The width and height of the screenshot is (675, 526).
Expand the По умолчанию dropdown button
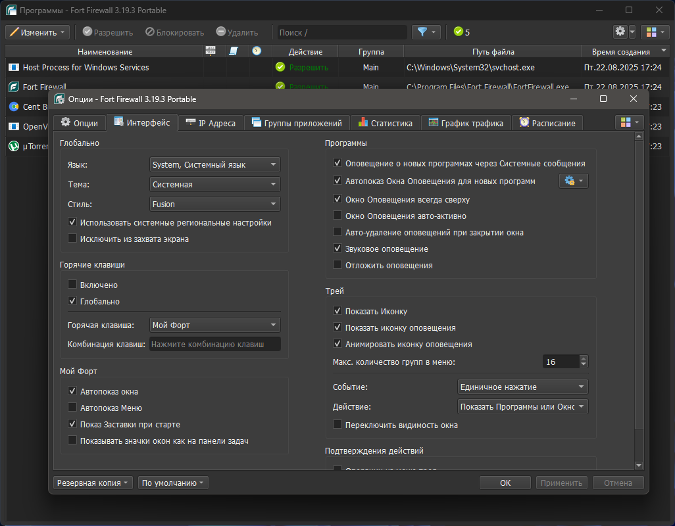pyautogui.click(x=173, y=483)
